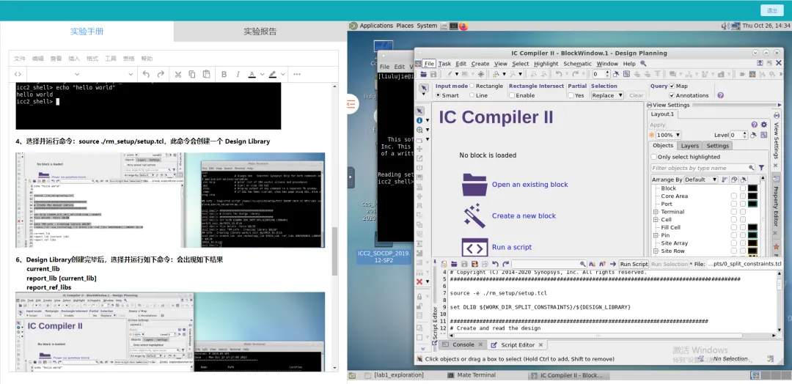Toggle Core Area visibility checkbox
Viewport: 792px width, 384px height.
click(733, 196)
